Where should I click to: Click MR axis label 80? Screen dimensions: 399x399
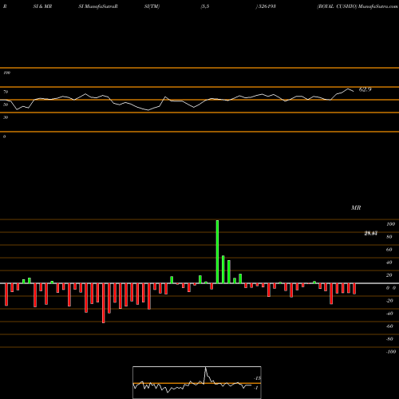click(389, 237)
